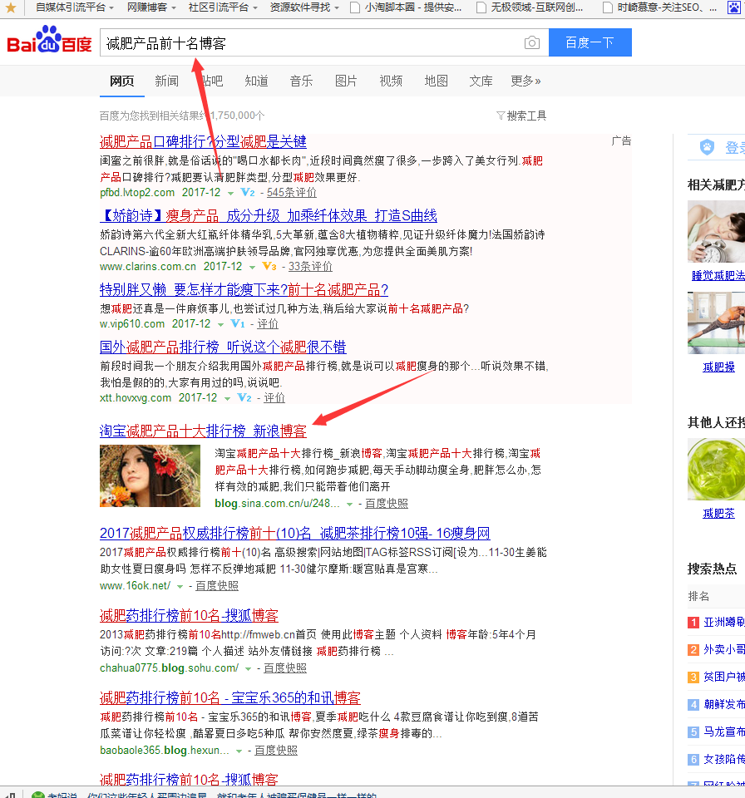Switch to the 图片 tab
Image resolution: width=745 pixels, height=798 pixels.
point(346,81)
